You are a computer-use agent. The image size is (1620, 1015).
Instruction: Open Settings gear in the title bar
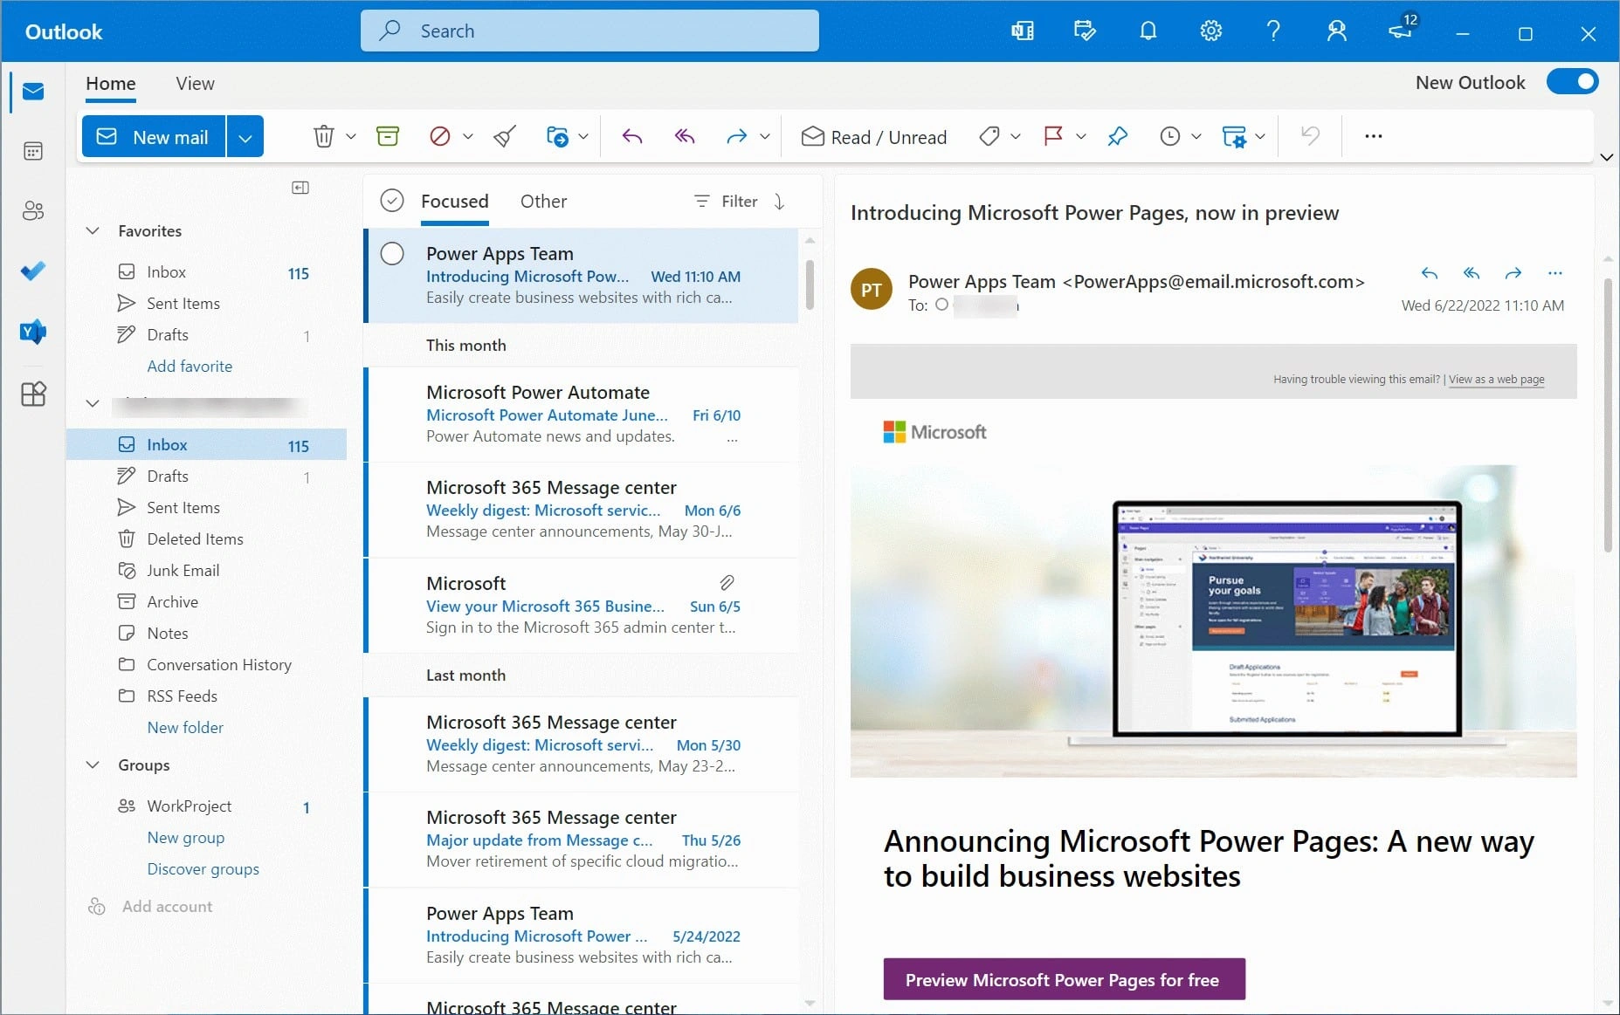tap(1210, 31)
